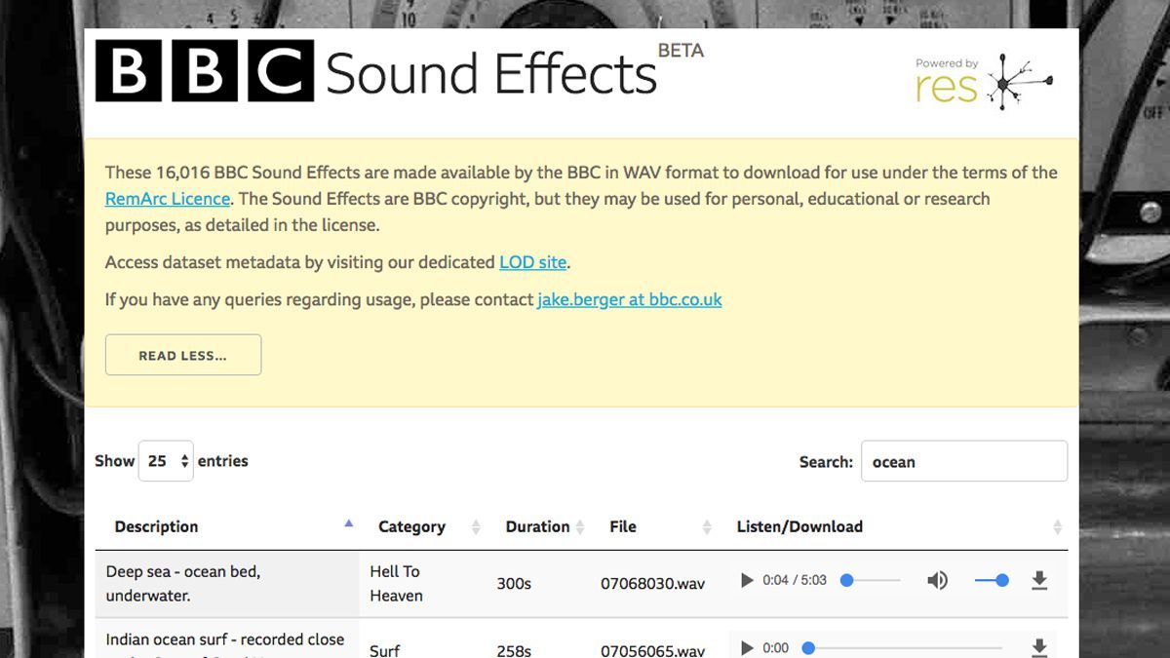Viewport: 1170px width, 658px height.
Task: Open the Powered by res logo
Action: click(984, 82)
